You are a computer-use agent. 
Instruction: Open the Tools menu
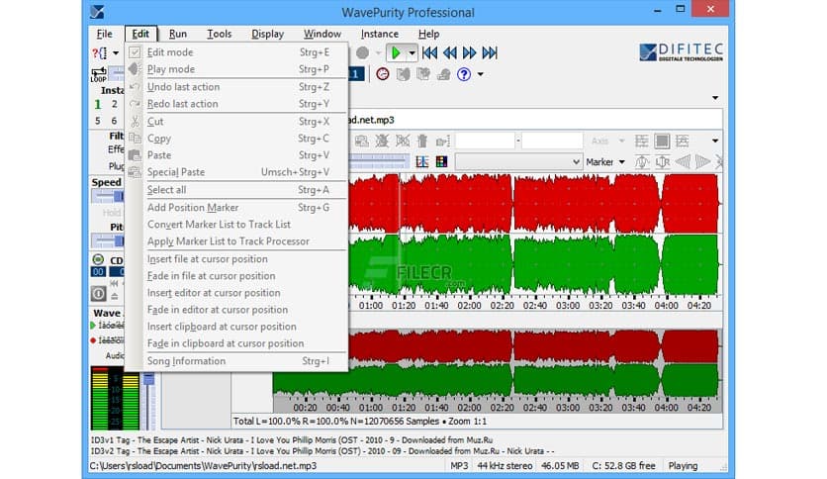219,34
